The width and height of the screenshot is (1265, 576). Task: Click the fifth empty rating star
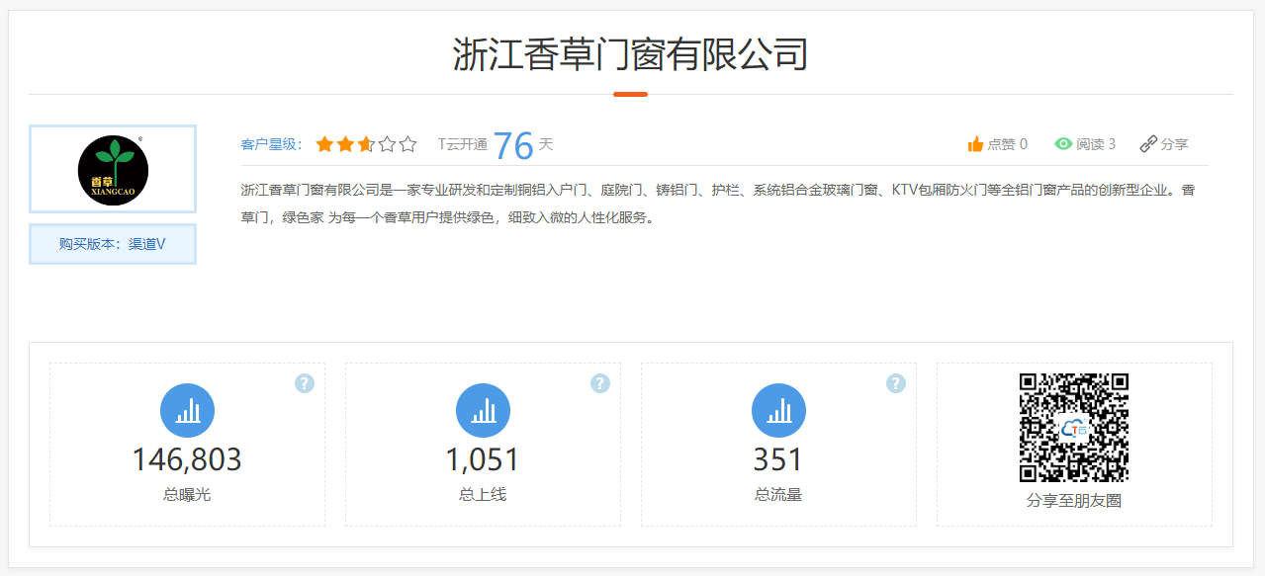[407, 144]
